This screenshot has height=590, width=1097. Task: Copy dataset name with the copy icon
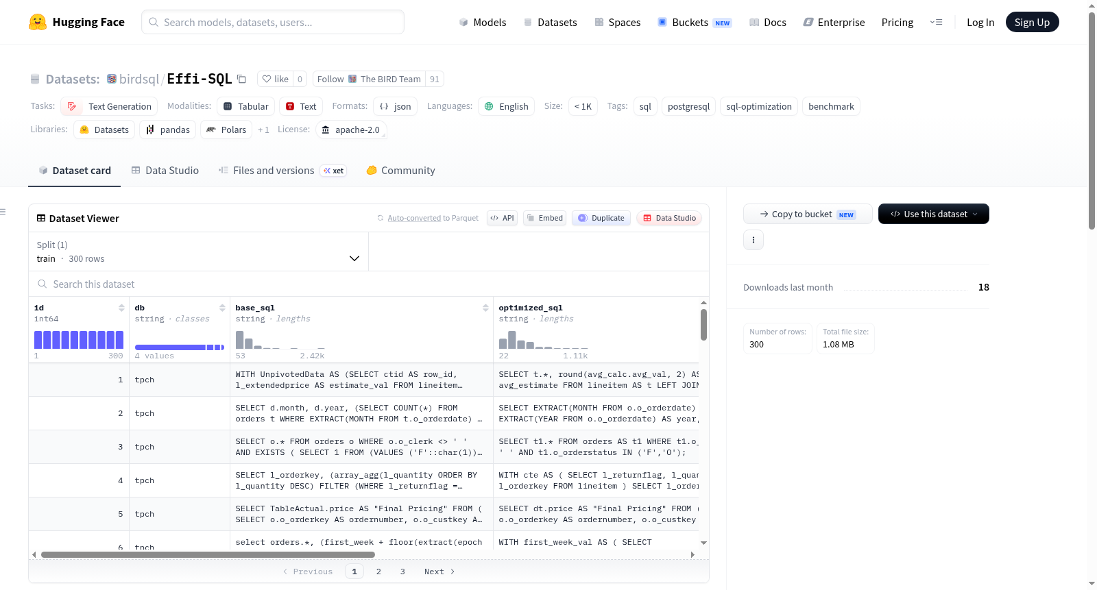point(241,79)
